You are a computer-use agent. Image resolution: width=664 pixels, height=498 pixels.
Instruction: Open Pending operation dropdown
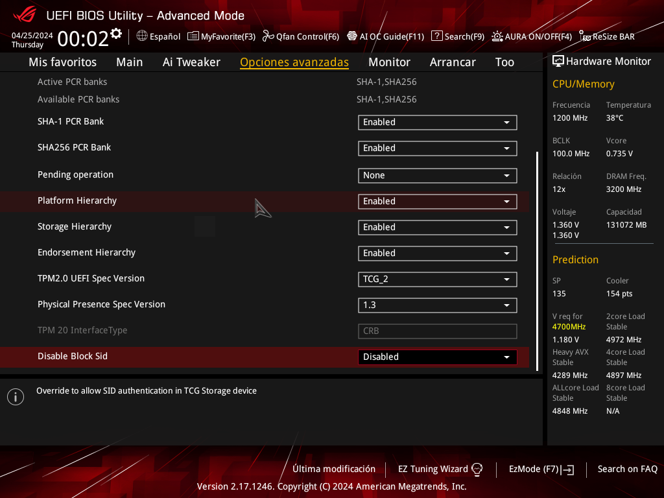[x=438, y=175]
